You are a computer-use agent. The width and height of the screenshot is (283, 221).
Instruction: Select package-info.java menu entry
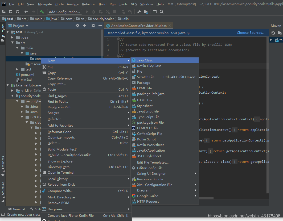pyautogui.click(x=165, y=94)
